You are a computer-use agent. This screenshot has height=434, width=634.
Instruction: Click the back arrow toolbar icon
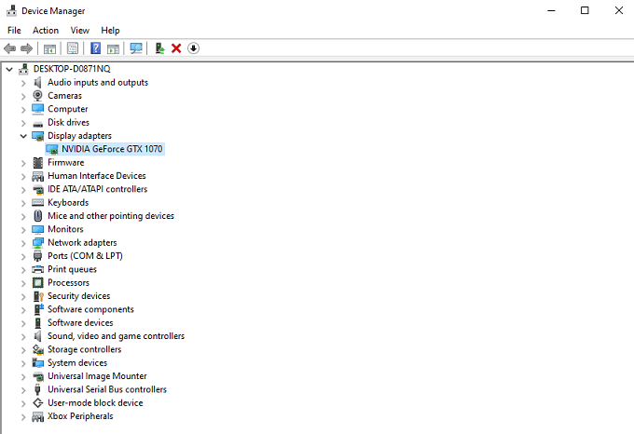tap(9, 48)
